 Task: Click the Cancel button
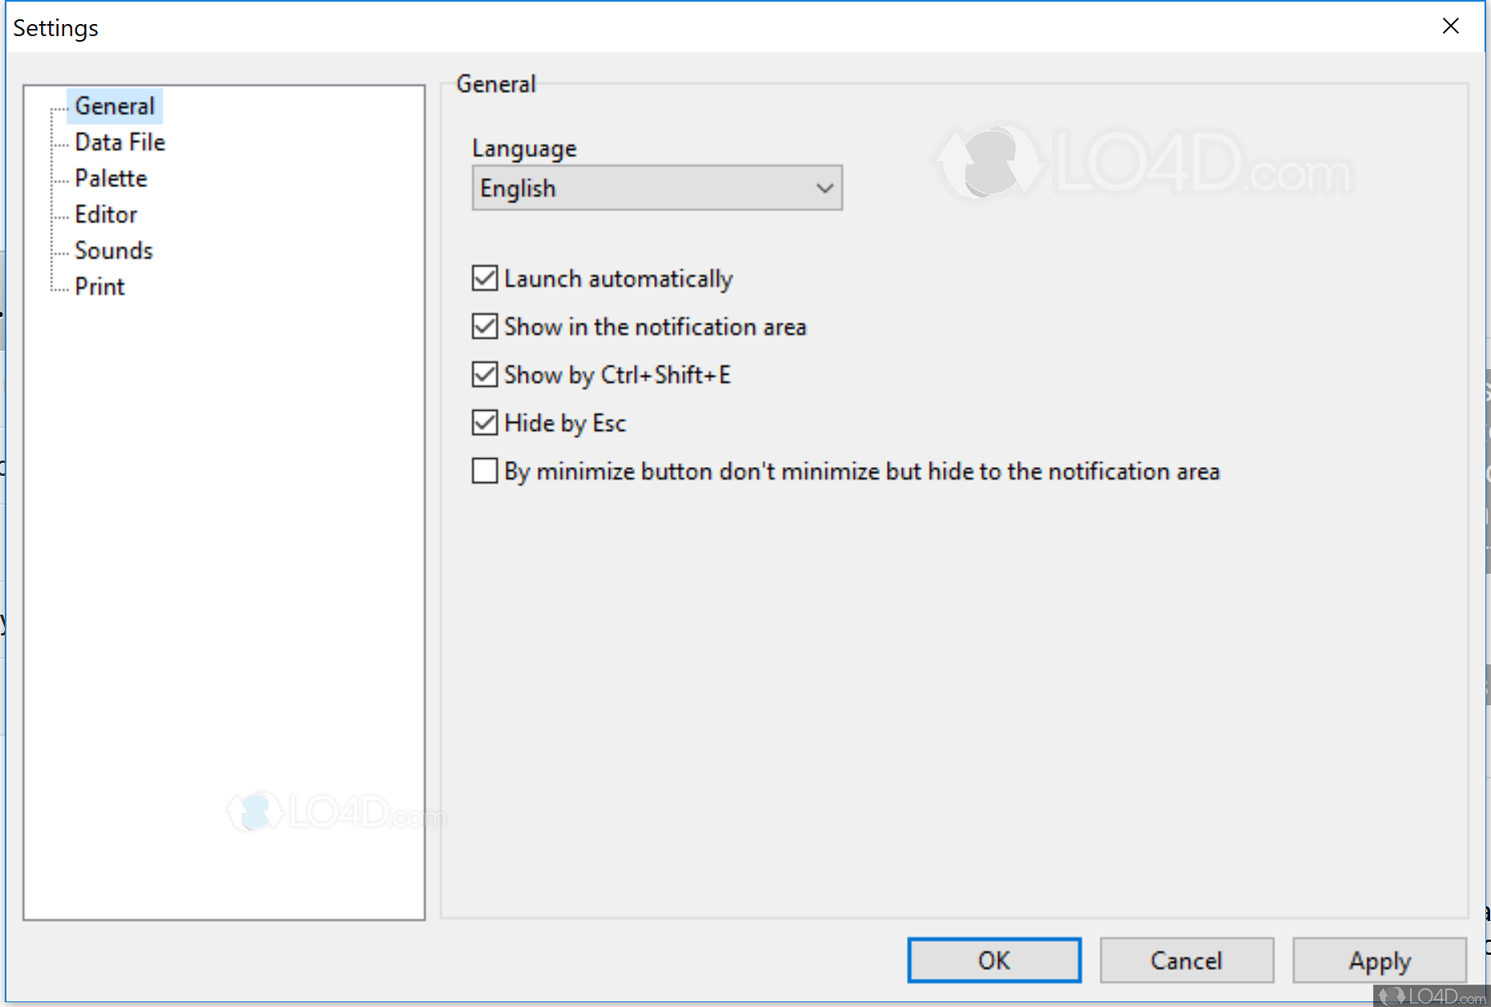(x=1186, y=960)
